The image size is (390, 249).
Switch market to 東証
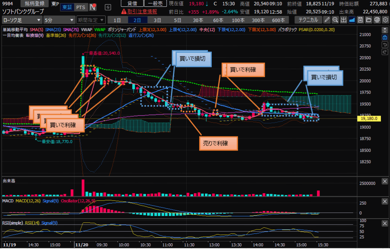67,7
